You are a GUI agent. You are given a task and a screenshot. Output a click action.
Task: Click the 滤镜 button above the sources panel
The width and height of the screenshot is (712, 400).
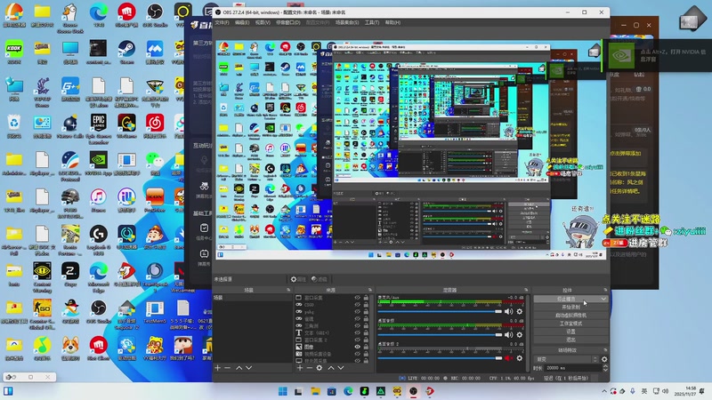[320, 279]
